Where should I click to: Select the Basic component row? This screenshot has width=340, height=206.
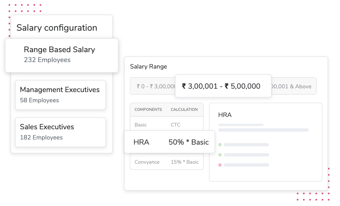pos(141,125)
